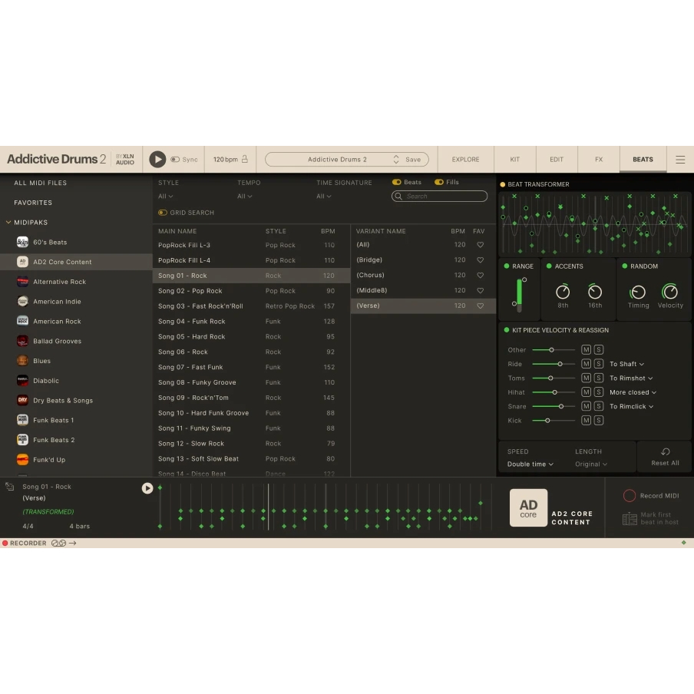Play the Song 01 preview button
The width and height of the screenshot is (694, 694).
(x=147, y=488)
